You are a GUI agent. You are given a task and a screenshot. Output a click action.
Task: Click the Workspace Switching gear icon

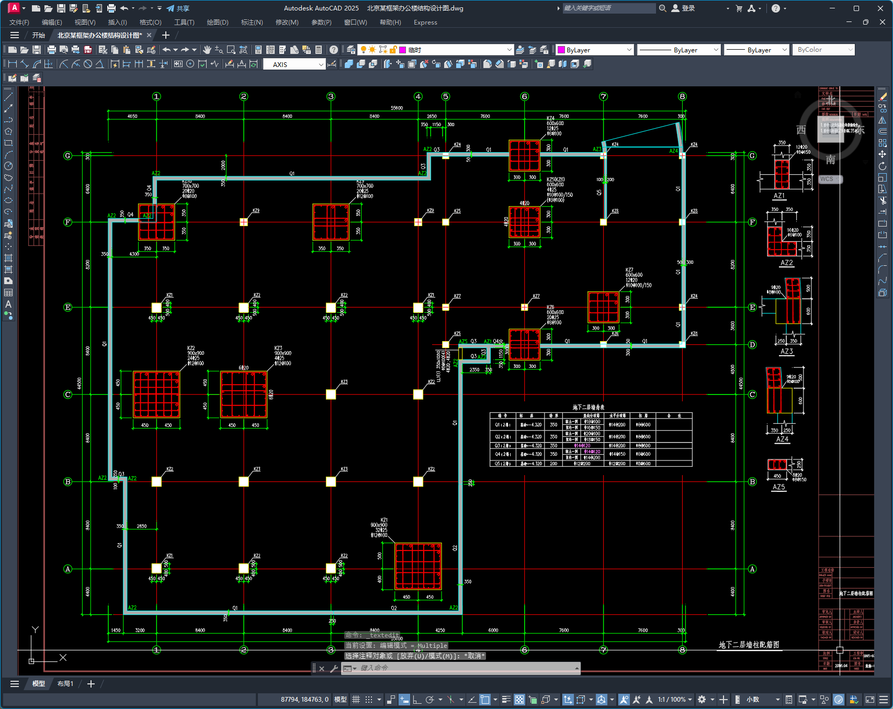click(702, 700)
